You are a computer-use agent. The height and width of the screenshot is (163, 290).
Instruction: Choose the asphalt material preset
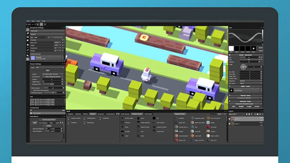[x=179, y=118]
